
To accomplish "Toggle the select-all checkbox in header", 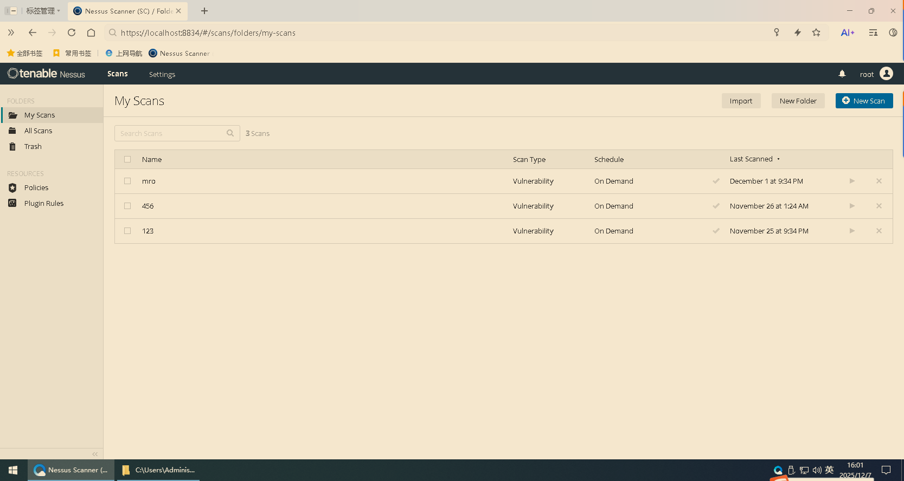I will (x=127, y=159).
